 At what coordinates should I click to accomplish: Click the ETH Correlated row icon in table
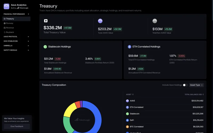128,107
